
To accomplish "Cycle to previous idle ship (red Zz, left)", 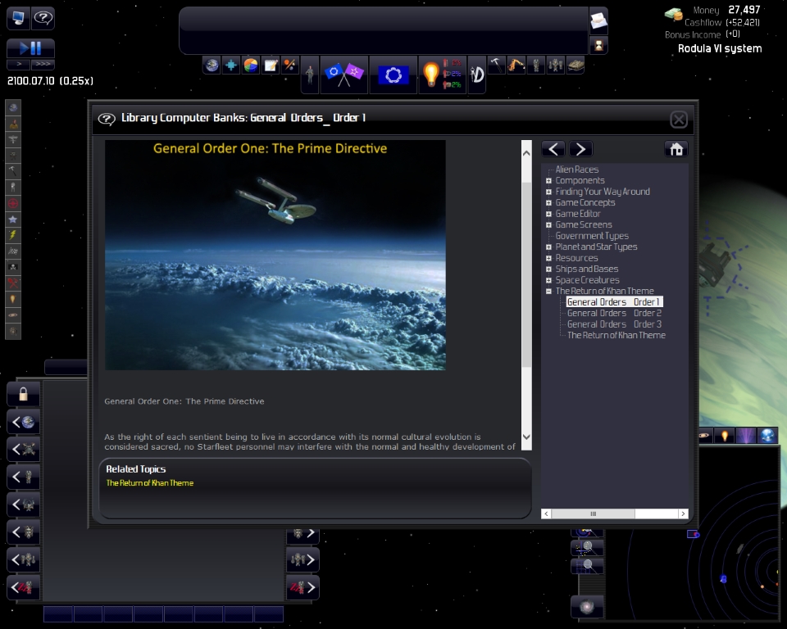I will (23, 587).
